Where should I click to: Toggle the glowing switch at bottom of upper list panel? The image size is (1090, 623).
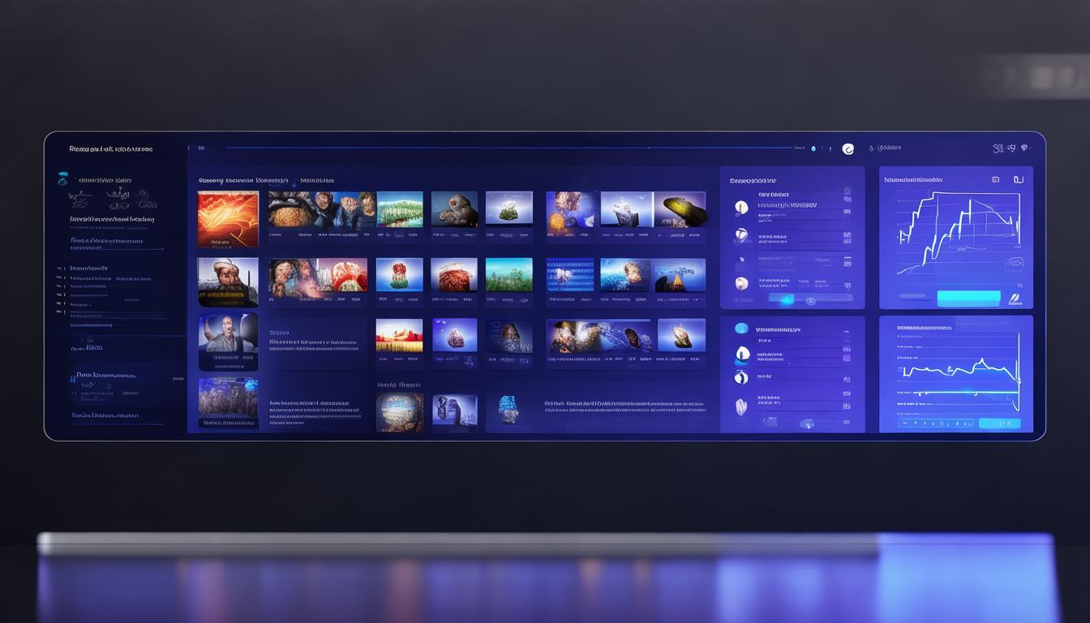pyautogui.click(x=787, y=300)
